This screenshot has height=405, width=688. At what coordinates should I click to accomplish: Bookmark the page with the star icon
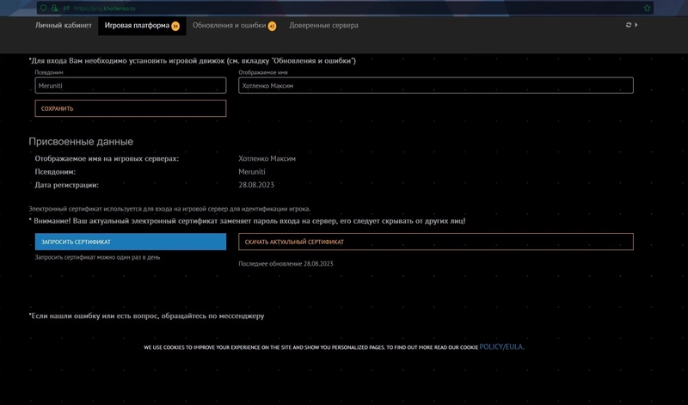point(647,8)
